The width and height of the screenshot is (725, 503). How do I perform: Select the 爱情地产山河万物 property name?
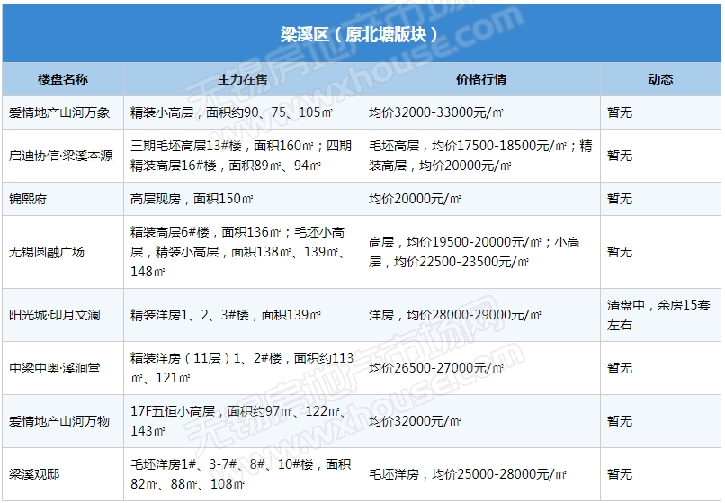click(x=59, y=421)
